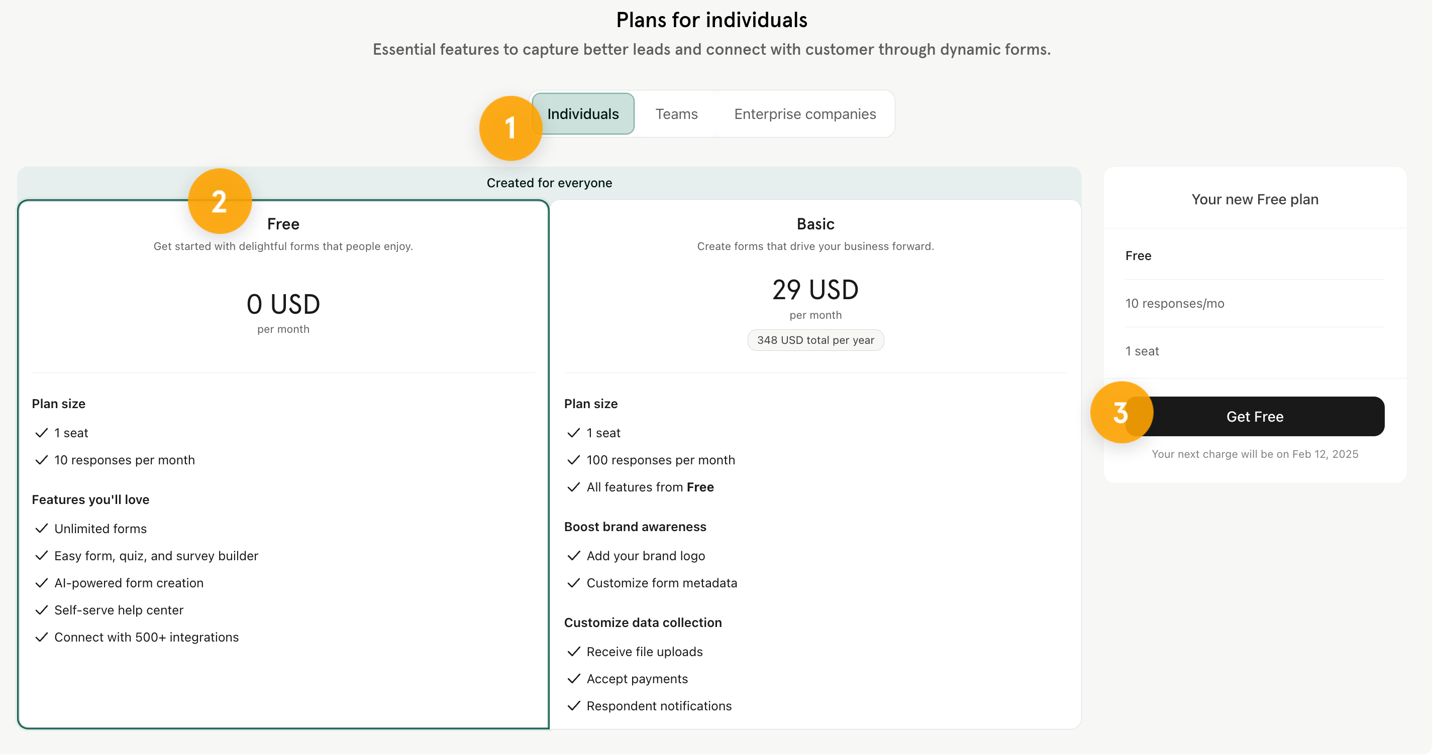Open the Enterprise companies tab
Viewport: 1433px width, 755px height.
pyautogui.click(x=804, y=114)
